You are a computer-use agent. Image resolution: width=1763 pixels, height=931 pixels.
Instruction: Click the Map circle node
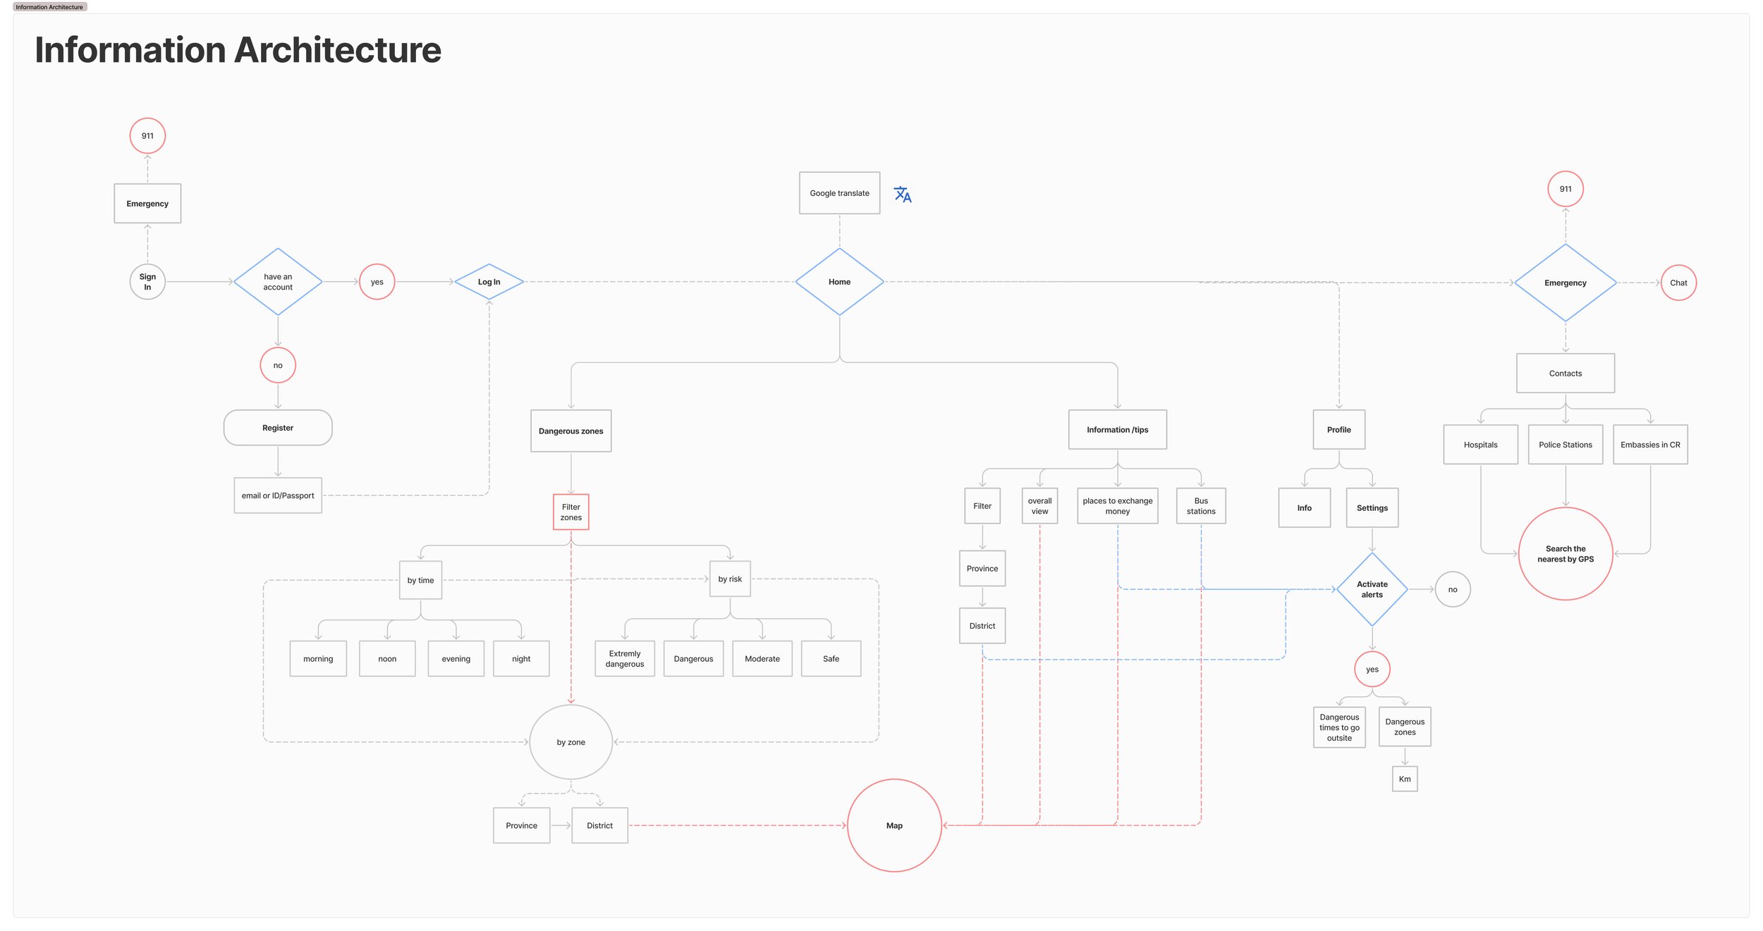[894, 825]
